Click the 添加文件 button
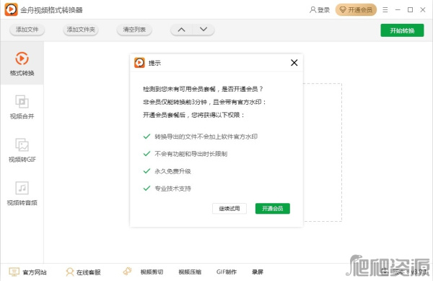Image resolution: width=433 pixels, height=281 pixels. (27, 30)
